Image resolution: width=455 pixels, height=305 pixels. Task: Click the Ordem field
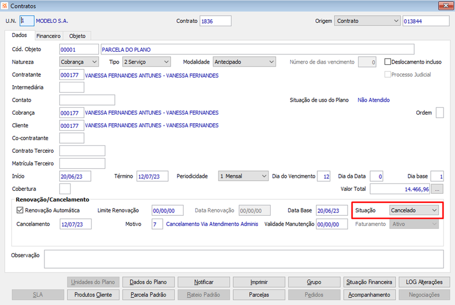coord(440,112)
